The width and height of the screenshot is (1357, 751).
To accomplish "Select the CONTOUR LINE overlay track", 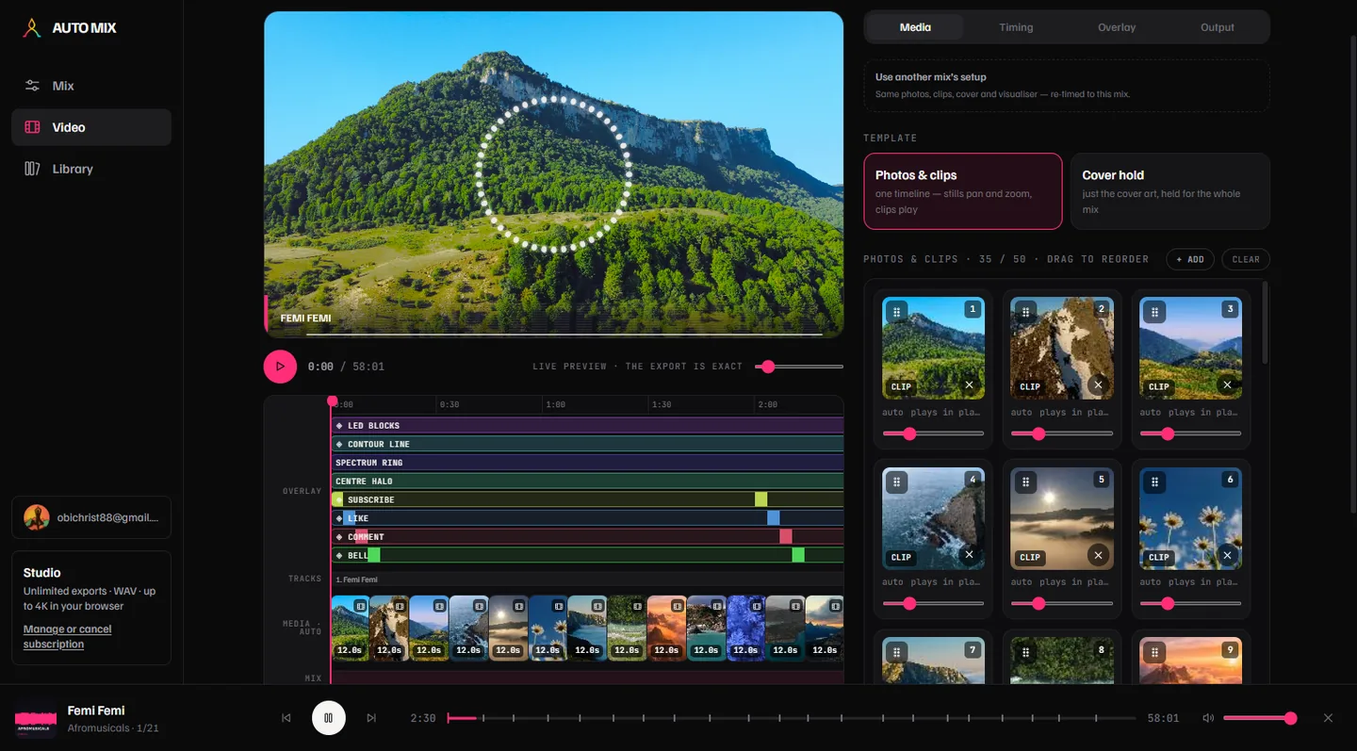I will (587, 444).
